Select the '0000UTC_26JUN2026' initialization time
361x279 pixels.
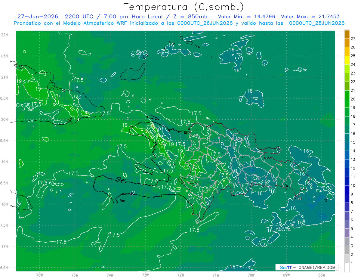(x=205, y=23)
